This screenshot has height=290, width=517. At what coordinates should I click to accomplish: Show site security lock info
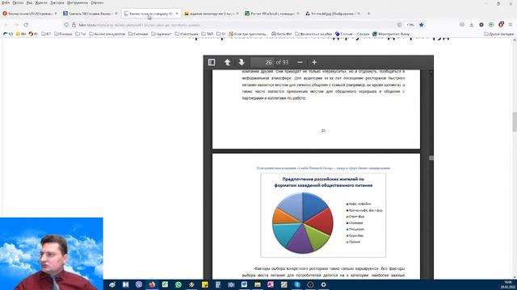click(x=74, y=25)
